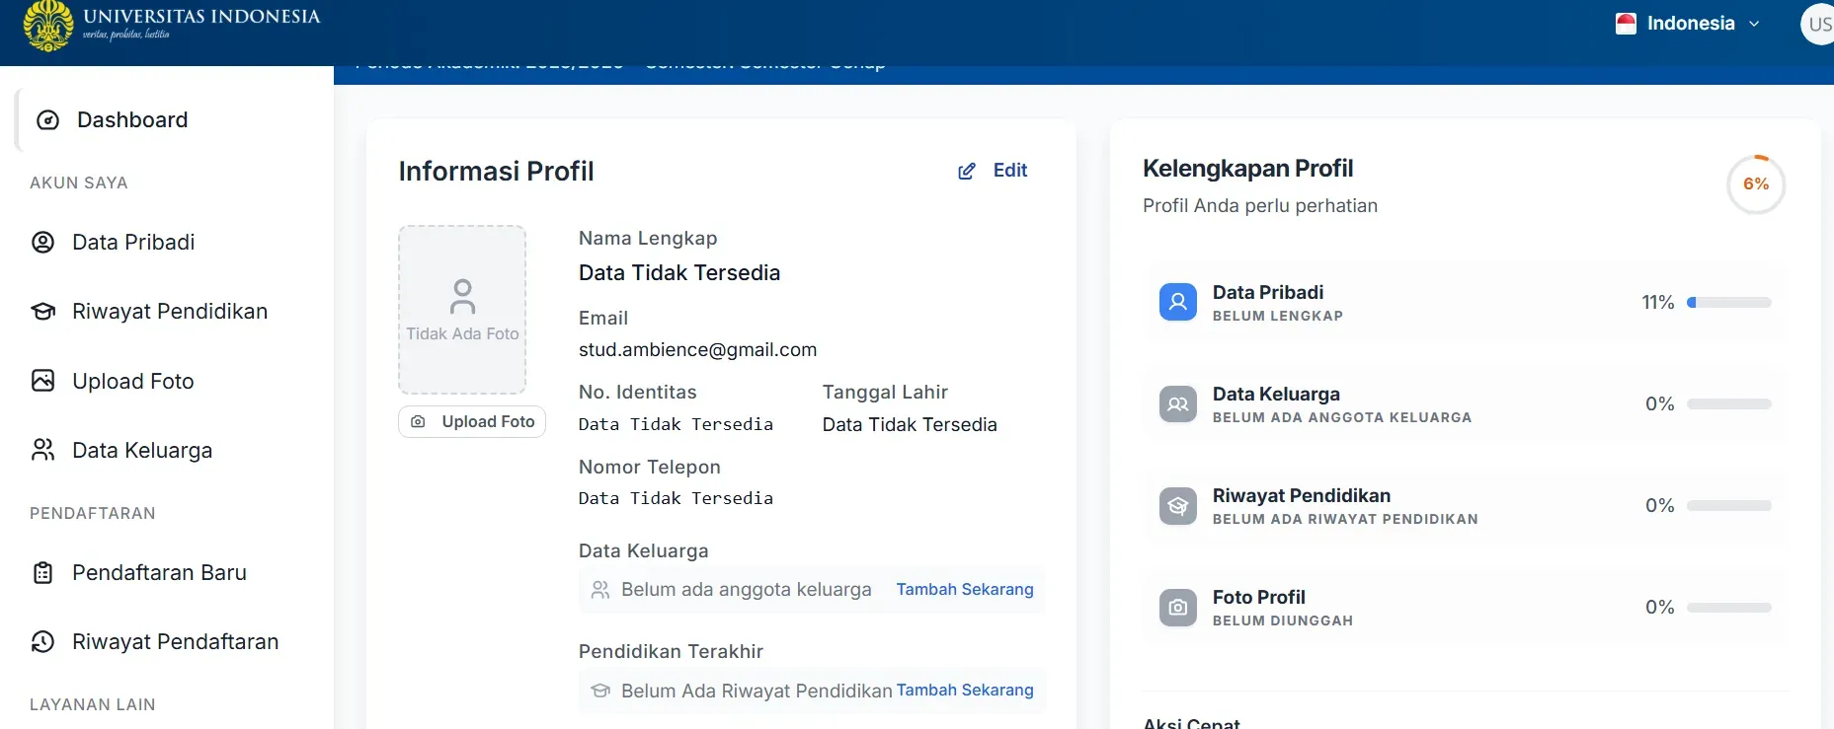
Task: Open the Data Keluarga completeness card
Action: 1466,403
